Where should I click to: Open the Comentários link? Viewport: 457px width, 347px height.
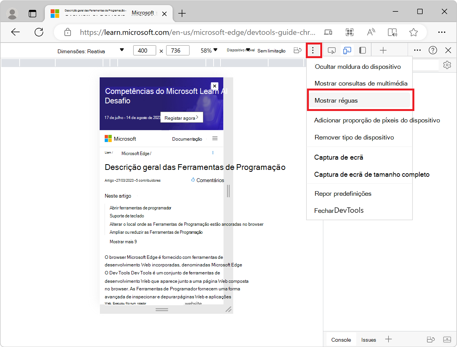210,180
